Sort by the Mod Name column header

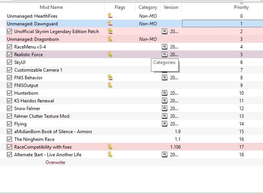[x=52, y=7]
